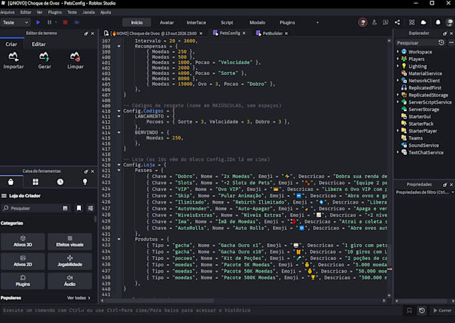455x323 pixels.
Task: Open toolbox lightbulb creations tab
Action: [85, 182]
